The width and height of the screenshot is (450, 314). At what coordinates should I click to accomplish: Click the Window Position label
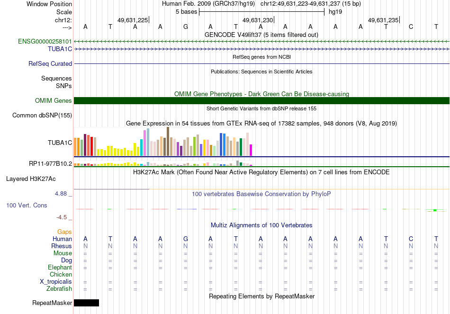tap(49, 4)
